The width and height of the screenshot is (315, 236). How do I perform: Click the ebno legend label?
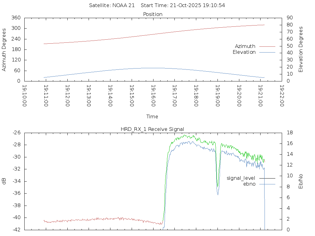(x=249, y=184)
